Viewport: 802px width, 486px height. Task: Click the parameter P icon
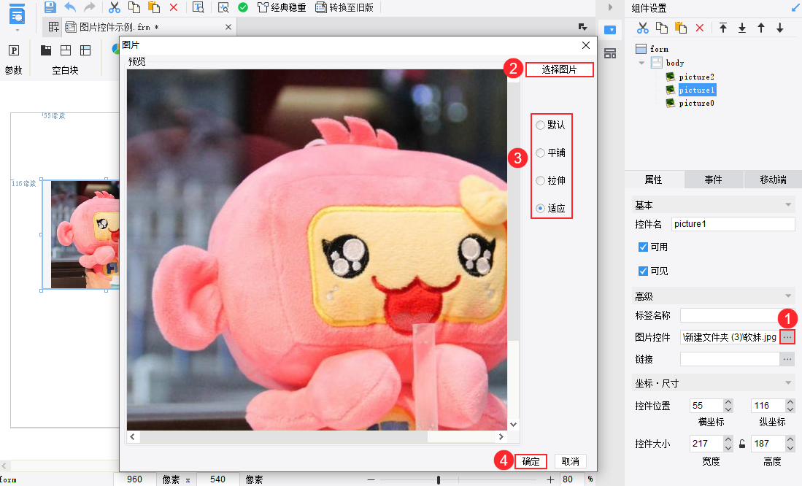coord(14,50)
